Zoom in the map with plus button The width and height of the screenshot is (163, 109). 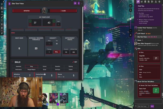[131, 10]
